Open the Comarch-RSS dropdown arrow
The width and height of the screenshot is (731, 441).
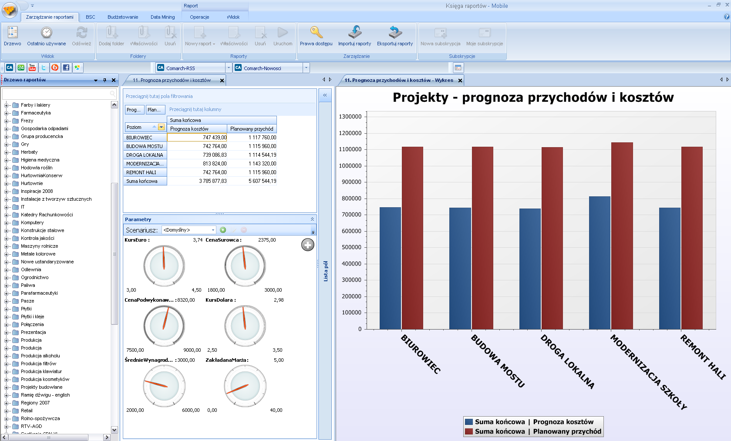point(229,68)
